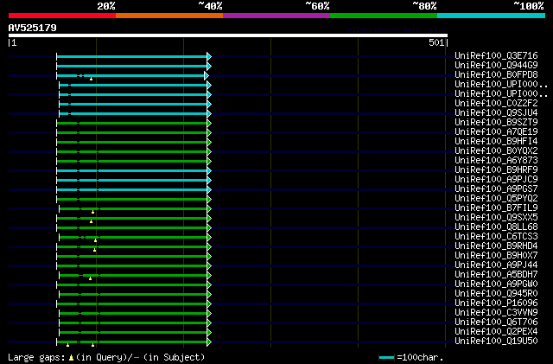Click the 501 end position label

pyautogui.click(x=436, y=42)
